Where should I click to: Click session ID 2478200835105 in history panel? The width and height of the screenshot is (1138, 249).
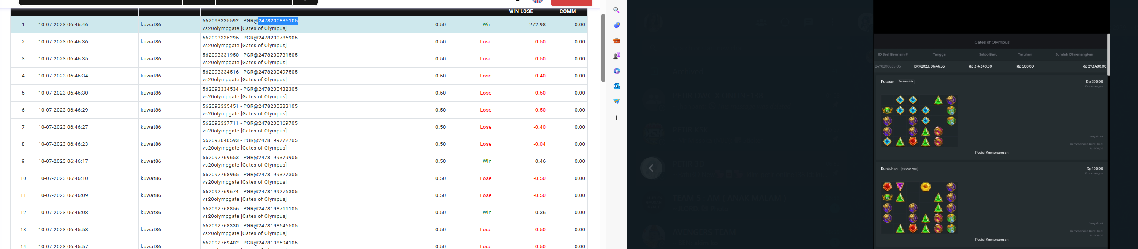888,66
